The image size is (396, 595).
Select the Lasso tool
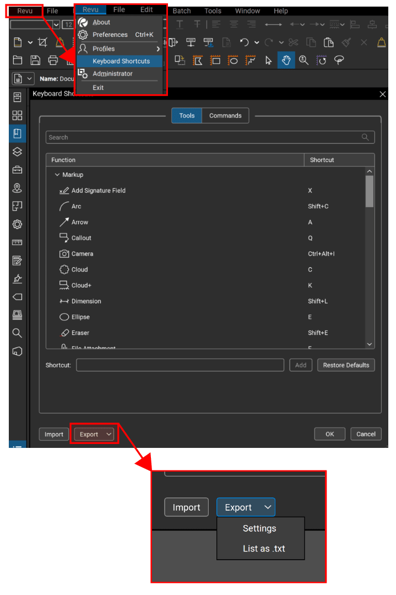click(x=339, y=60)
